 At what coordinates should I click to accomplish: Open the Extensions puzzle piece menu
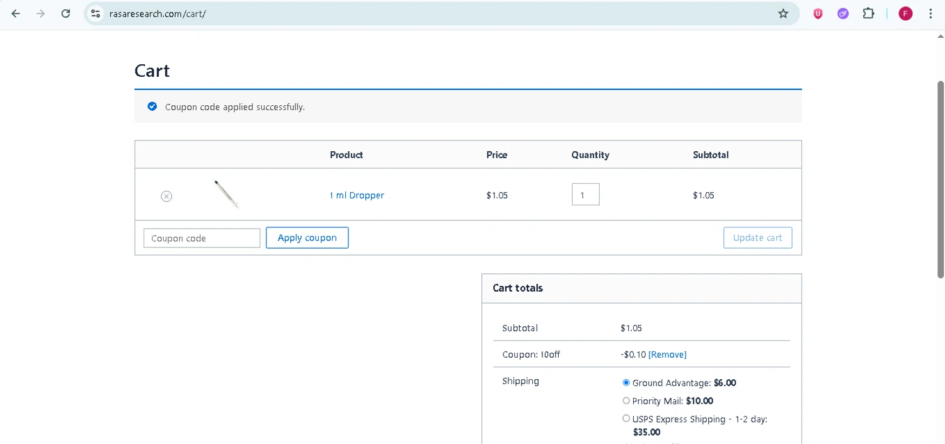tap(868, 13)
